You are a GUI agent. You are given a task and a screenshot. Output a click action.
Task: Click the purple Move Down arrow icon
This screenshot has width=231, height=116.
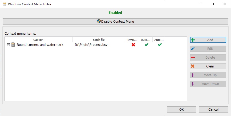tap(193, 84)
